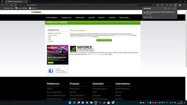Viewport: 187px width, 105px height.
Task: Open the tab actions menu icon
Action: (x=2, y=1)
